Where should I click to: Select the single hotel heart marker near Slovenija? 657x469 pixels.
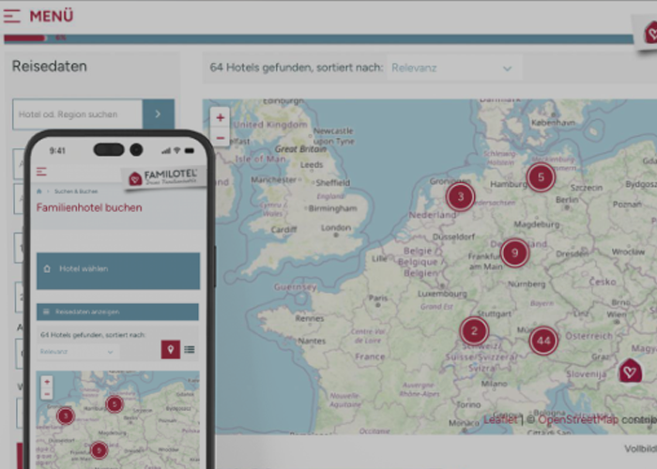coord(630,371)
